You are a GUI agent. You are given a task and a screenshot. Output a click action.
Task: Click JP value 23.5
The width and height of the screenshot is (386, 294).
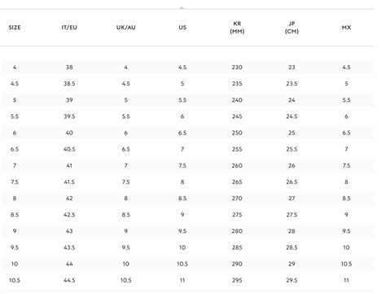(292, 84)
